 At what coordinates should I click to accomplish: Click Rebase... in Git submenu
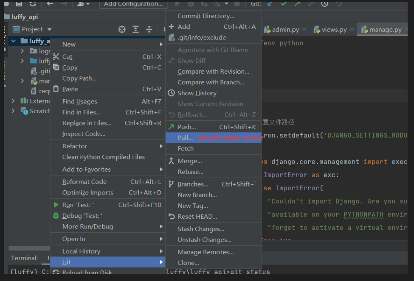click(x=214, y=172)
